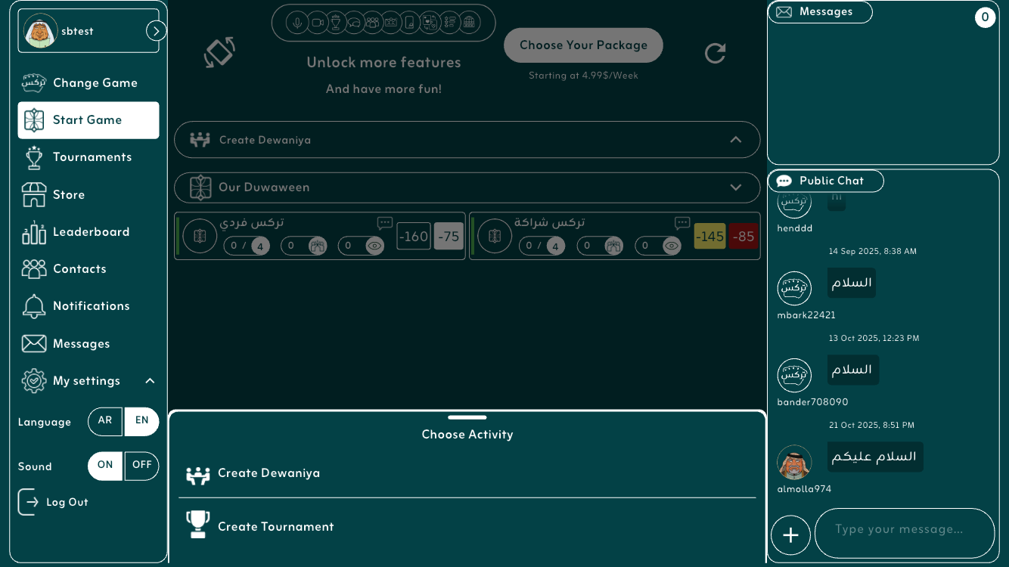Collapse the Create Dewaniya section
Screen dimensions: 1009x567
point(735,140)
